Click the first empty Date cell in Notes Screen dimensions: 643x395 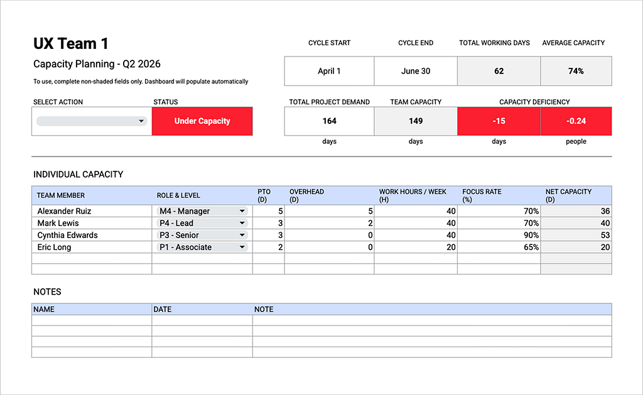click(x=201, y=320)
